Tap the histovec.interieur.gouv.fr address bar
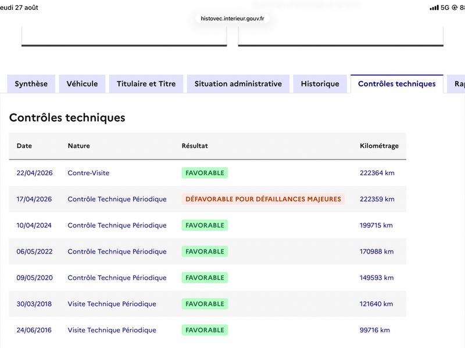The height and width of the screenshot is (348, 465). (x=233, y=19)
